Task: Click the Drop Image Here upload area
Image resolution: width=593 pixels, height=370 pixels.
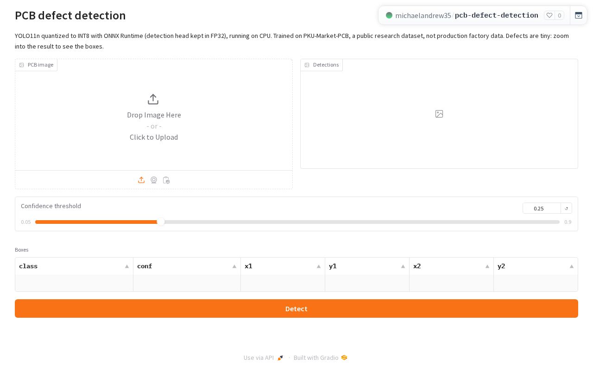Action: pos(154,115)
